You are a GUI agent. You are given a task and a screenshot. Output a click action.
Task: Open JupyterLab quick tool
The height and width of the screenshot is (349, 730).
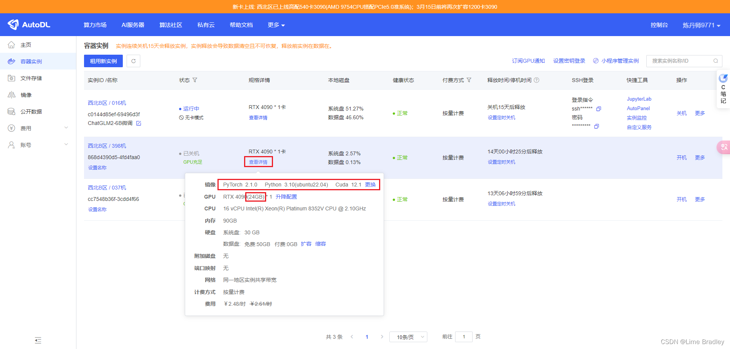point(639,99)
